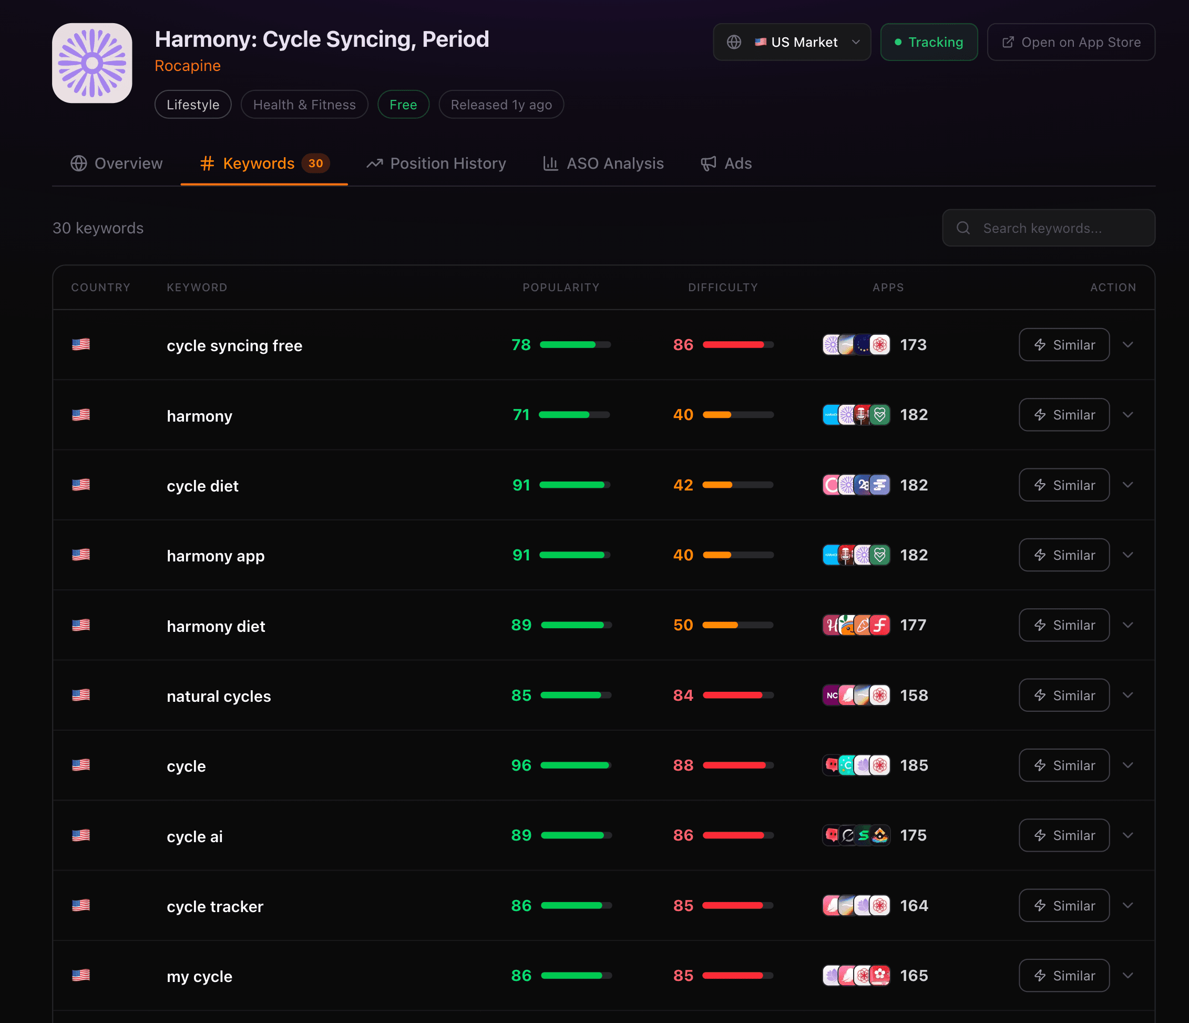
Task: Click the Harmony app icon
Action: 92,63
